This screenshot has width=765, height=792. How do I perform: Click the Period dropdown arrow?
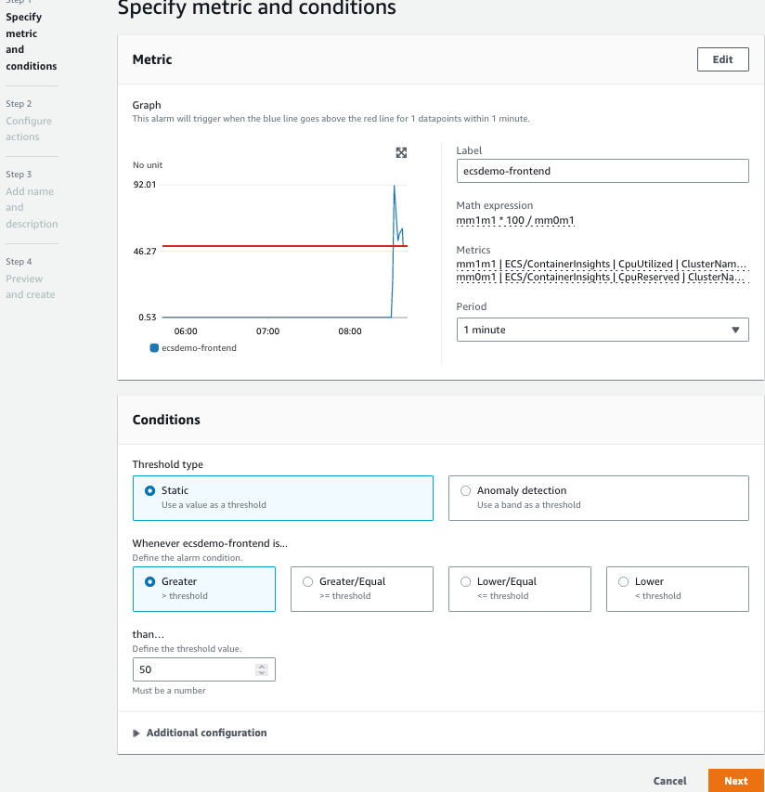point(733,329)
